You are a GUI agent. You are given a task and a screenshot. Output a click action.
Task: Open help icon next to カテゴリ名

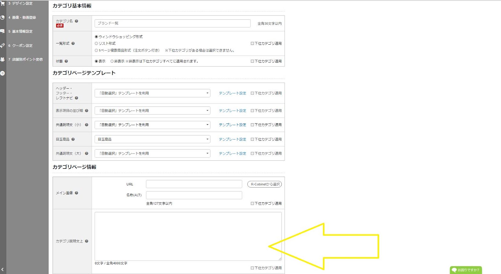(76, 21)
